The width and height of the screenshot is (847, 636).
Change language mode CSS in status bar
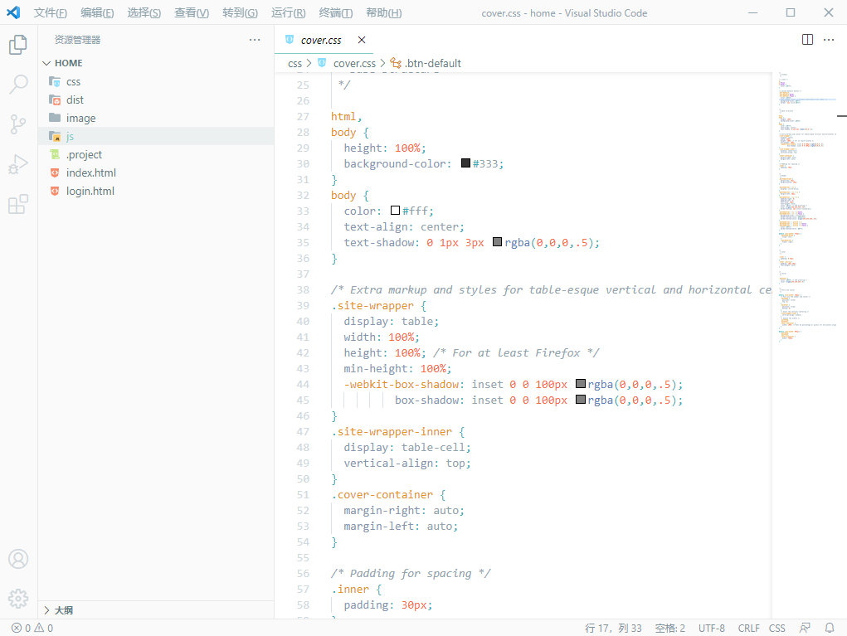click(x=776, y=628)
